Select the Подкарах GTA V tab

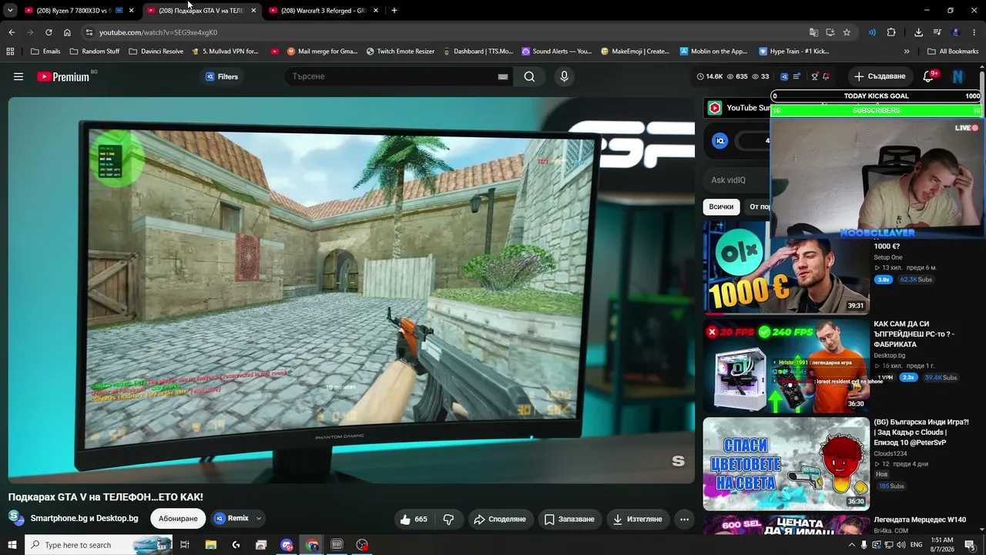pos(202,11)
